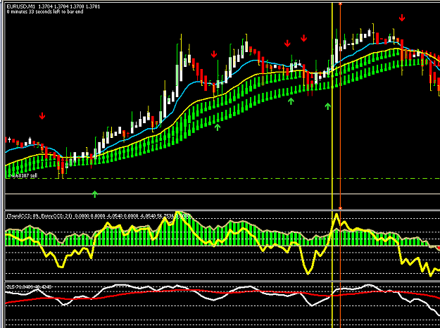This screenshot has width=440, height=328.
Task: Click the EURUSD,M1 chart title label
Action: coord(20,6)
